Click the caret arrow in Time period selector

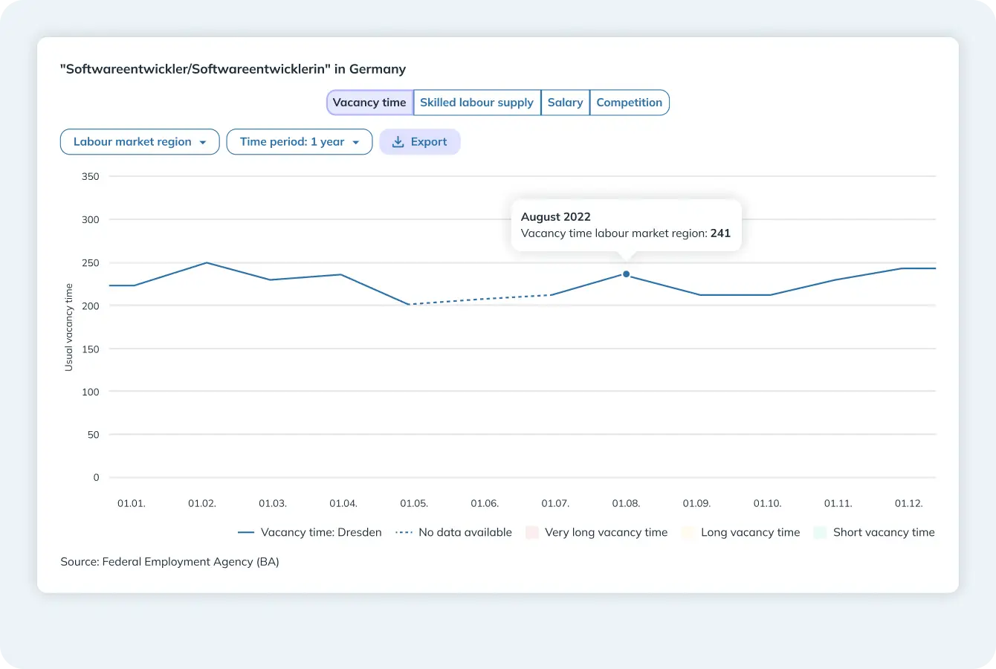click(x=356, y=143)
